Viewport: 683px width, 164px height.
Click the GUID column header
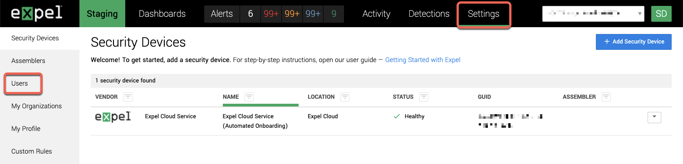point(484,97)
